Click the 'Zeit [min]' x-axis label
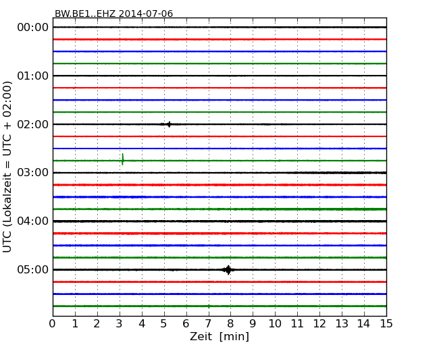Image resolution: width=439 pixels, height=351 pixels. tap(219, 336)
